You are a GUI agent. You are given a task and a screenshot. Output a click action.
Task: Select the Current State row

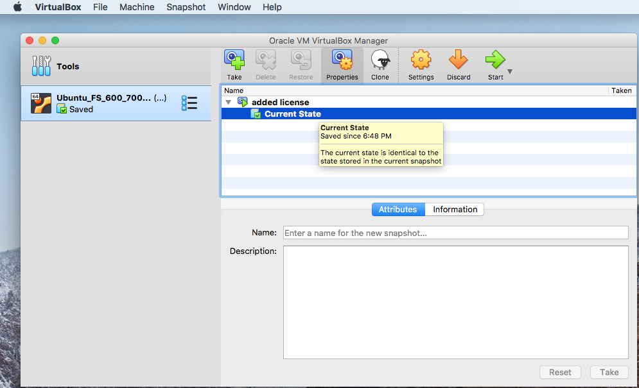pos(292,114)
